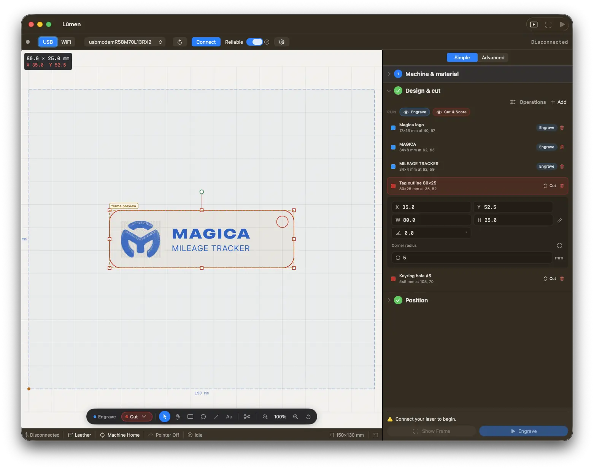This screenshot has height=469, width=594.
Task: Click the Tag outline red color swatch
Action: coord(393,186)
